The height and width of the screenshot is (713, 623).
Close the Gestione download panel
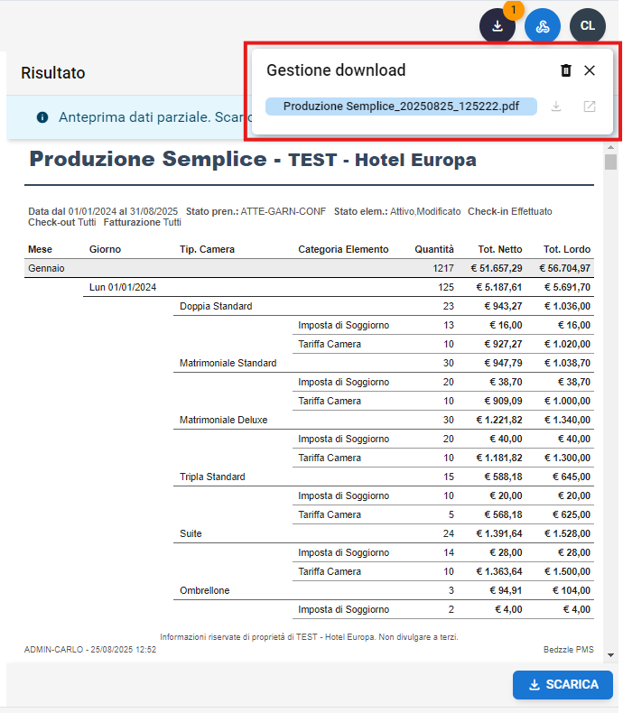[590, 70]
